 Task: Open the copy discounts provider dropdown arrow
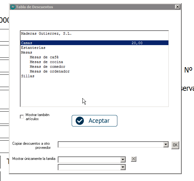click(x=166, y=144)
